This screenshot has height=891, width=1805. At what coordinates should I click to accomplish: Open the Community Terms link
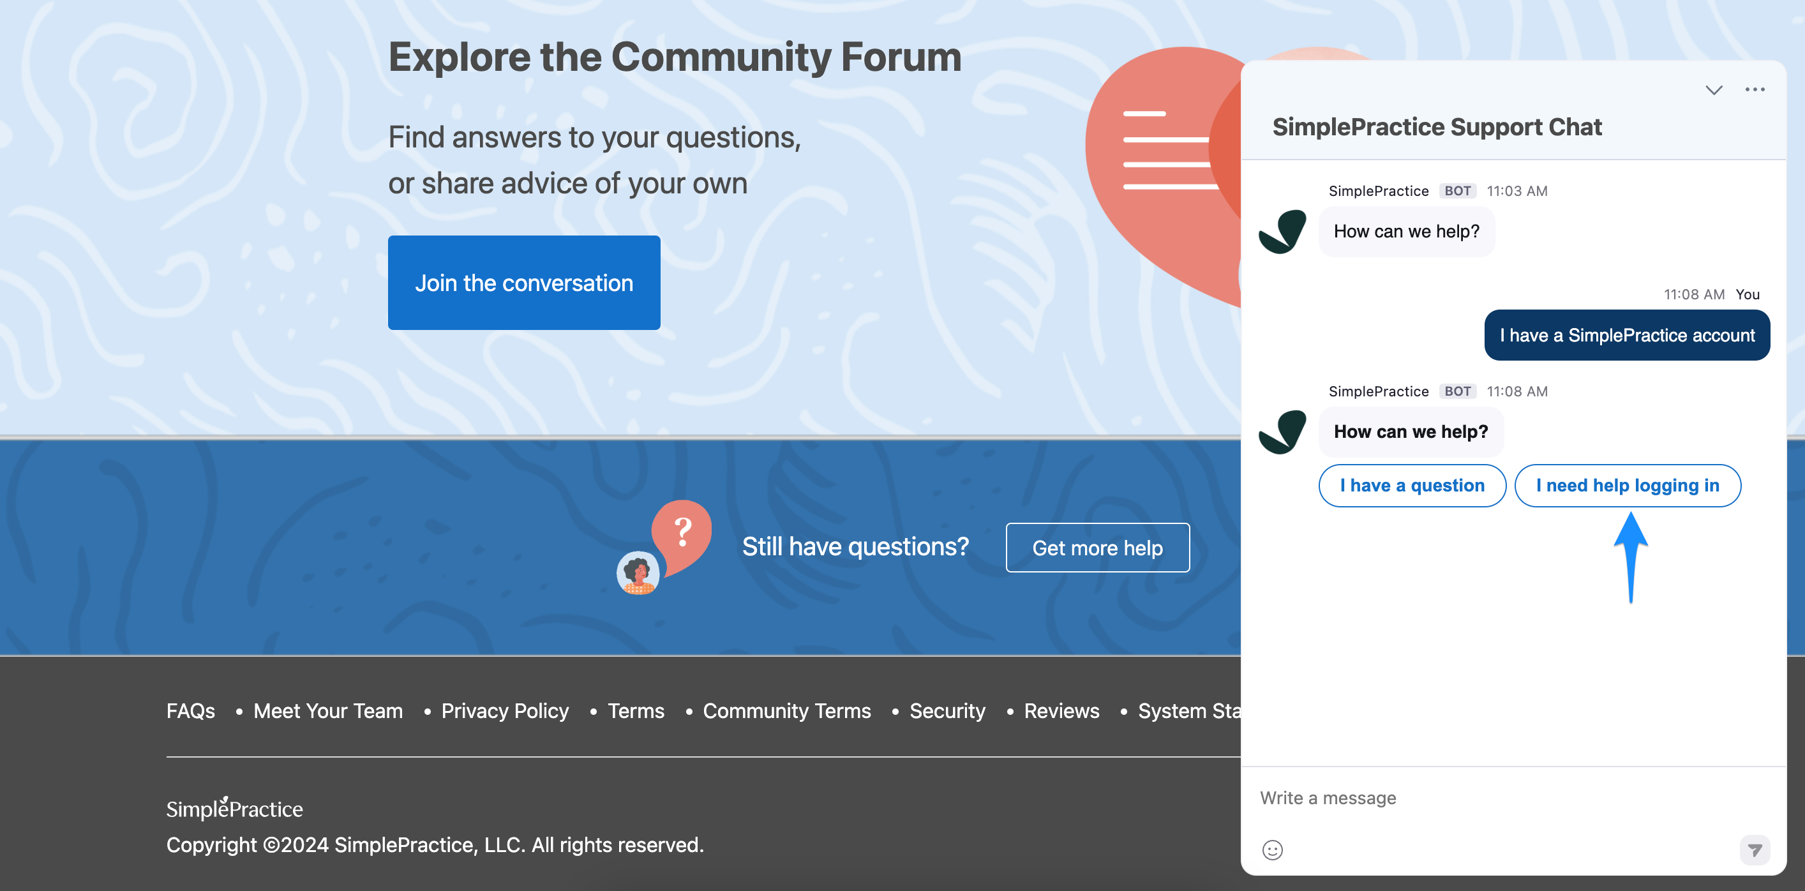tap(786, 710)
